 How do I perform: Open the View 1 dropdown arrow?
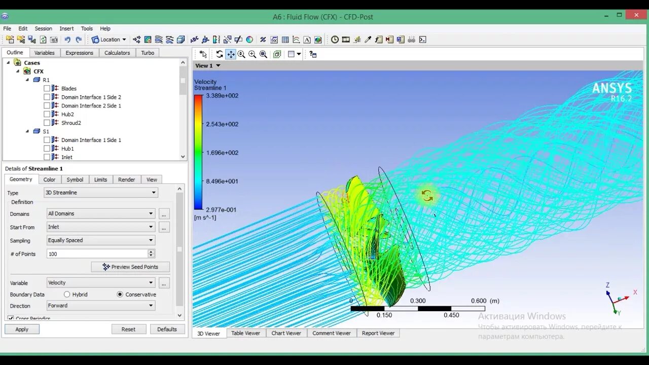(219, 66)
